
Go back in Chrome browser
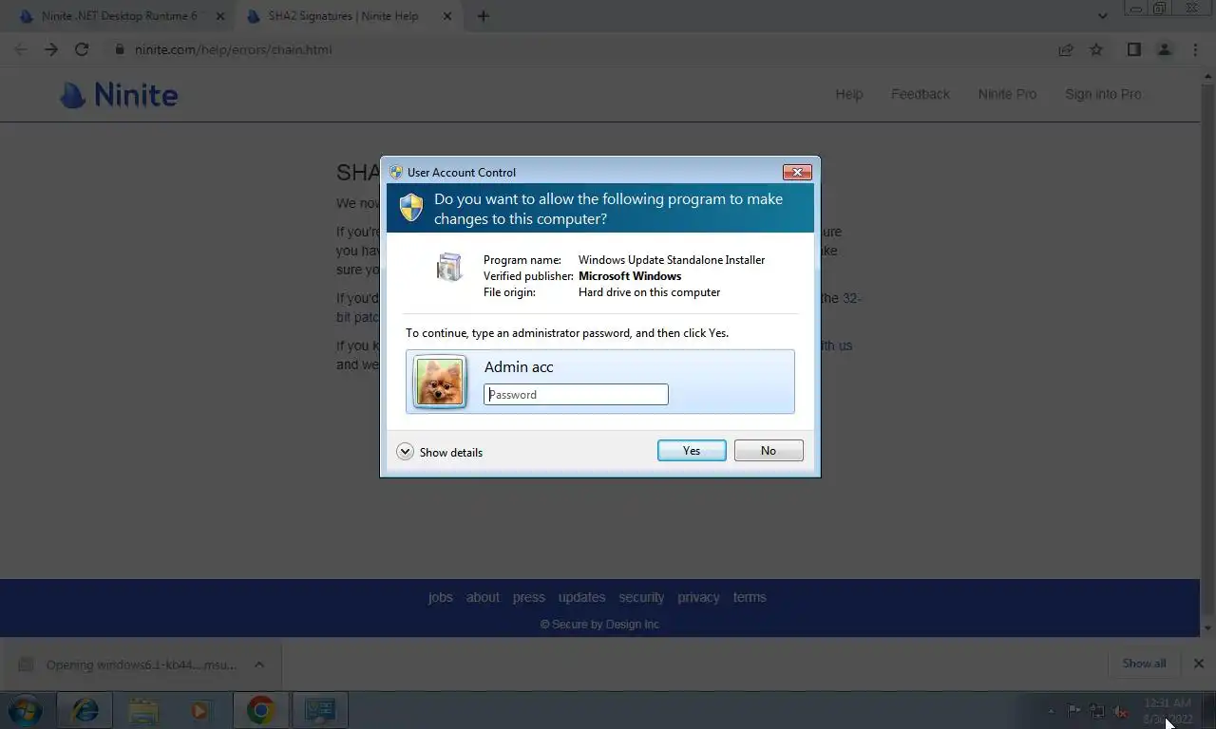click(x=21, y=49)
